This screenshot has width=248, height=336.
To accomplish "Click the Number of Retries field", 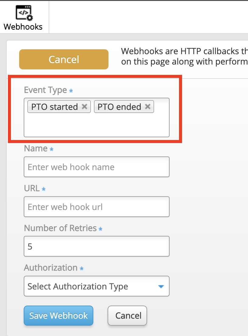I will click(x=97, y=246).
